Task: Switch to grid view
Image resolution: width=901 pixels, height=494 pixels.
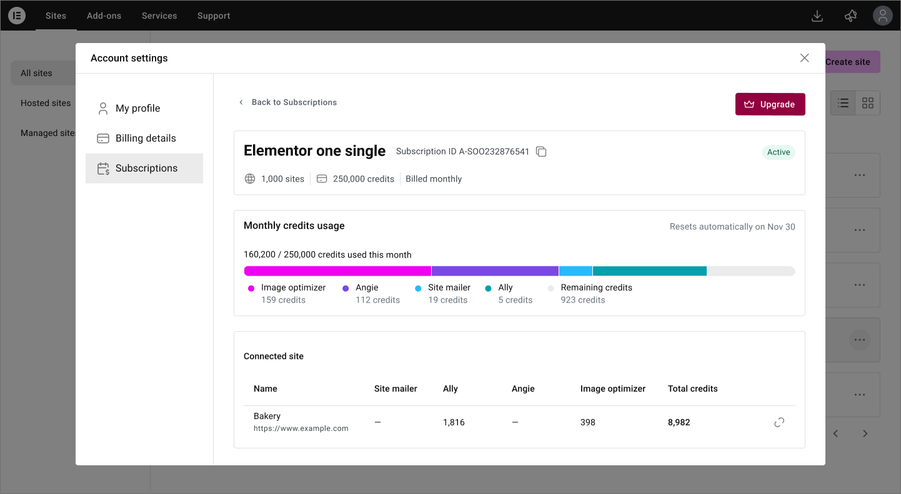Action: point(867,103)
